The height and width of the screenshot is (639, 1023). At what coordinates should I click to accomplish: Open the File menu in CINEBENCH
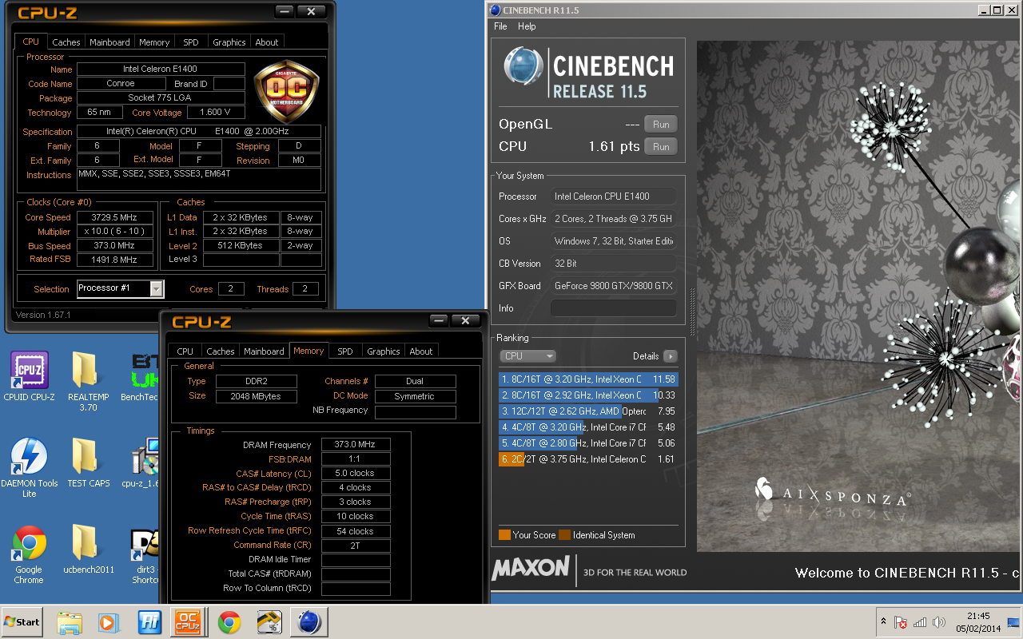pos(500,26)
